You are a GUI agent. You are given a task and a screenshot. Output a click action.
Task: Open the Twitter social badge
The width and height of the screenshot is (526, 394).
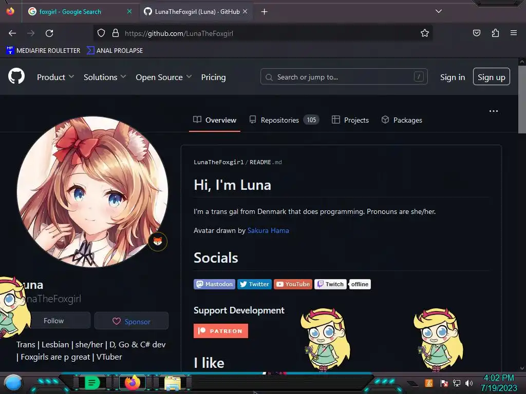(x=255, y=284)
